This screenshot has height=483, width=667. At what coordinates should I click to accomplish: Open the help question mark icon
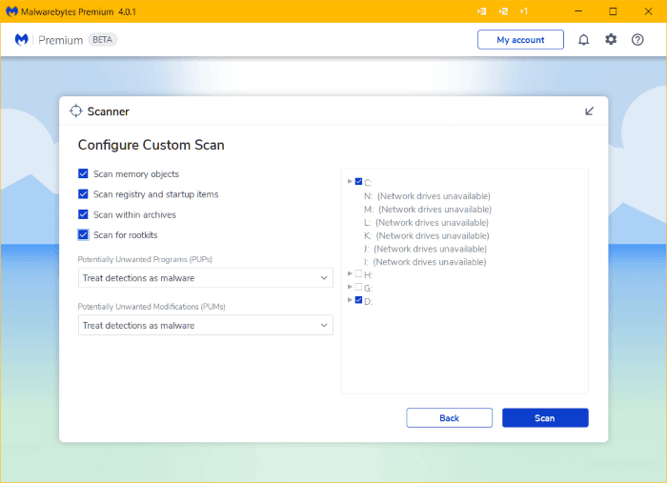[x=637, y=40]
